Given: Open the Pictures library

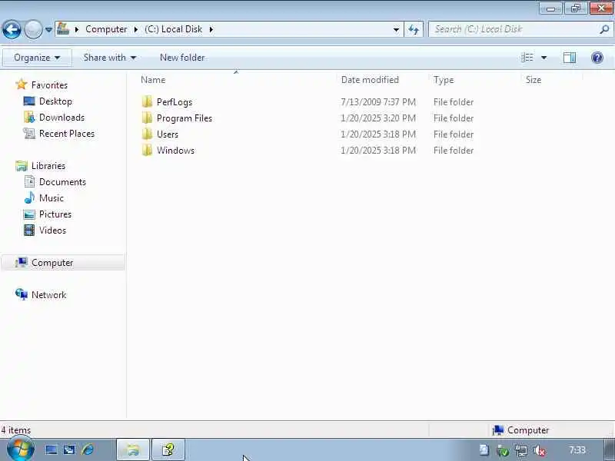Looking at the screenshot, I should (55, 214).
